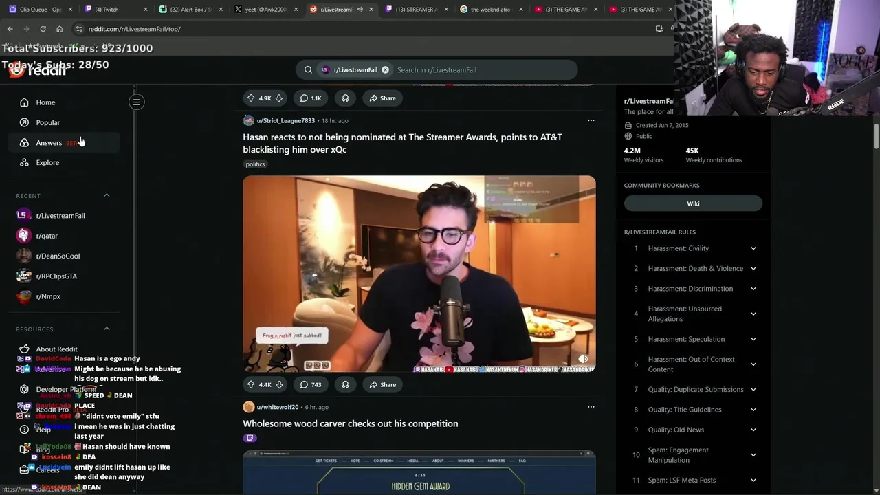This screenshot has width=880, height=495.
Task: Open post titled Wholesome wood carver
Action: pos(350,423)
